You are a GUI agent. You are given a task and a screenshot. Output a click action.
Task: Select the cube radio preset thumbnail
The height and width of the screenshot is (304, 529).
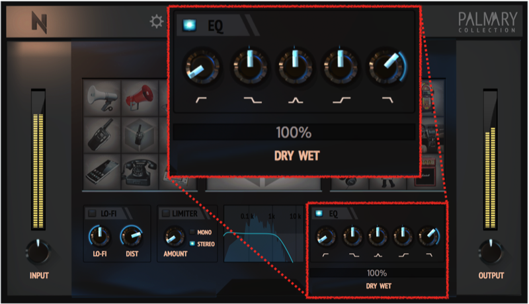pyautogui.click(x=140, y=135)
